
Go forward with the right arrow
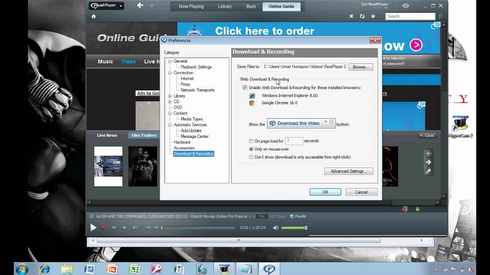[151, 5]
